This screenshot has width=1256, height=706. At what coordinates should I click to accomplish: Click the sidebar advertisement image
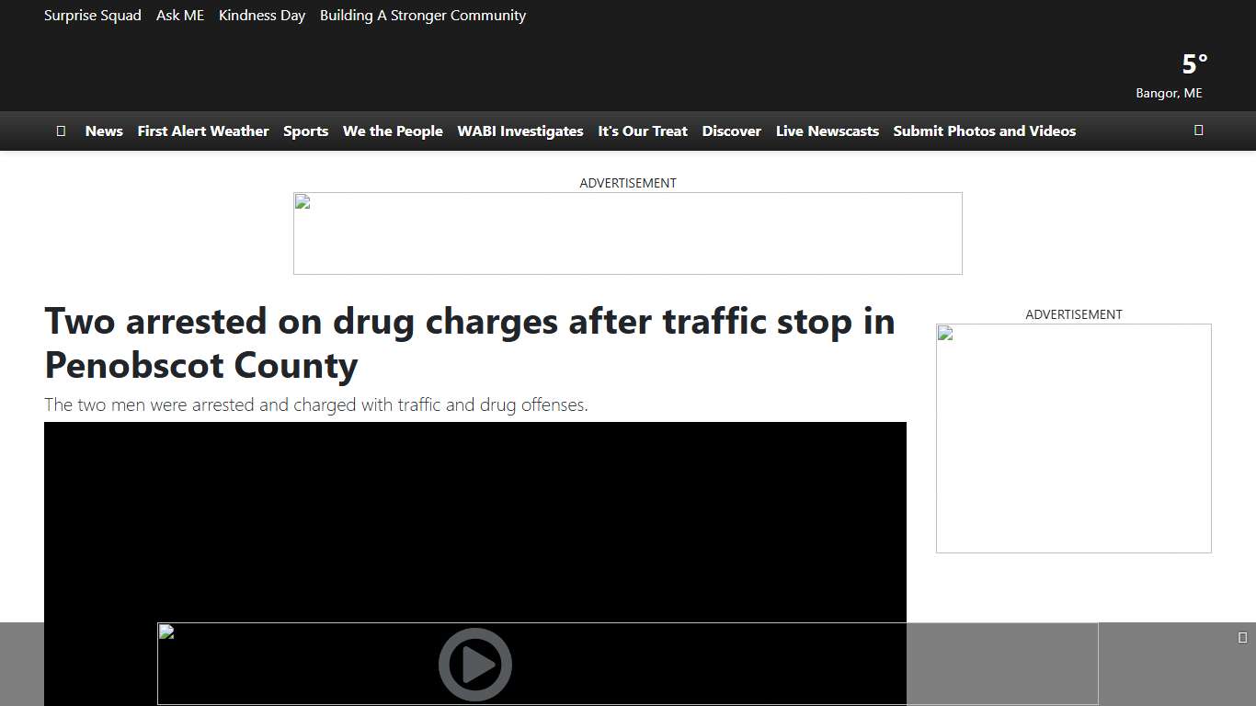[1073, 438]
